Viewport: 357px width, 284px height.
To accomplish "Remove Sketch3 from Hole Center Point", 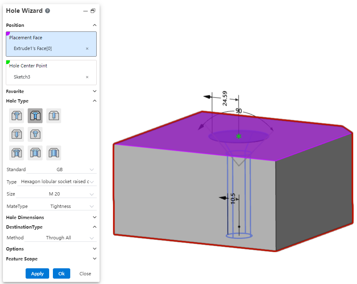I will point(87,77).
